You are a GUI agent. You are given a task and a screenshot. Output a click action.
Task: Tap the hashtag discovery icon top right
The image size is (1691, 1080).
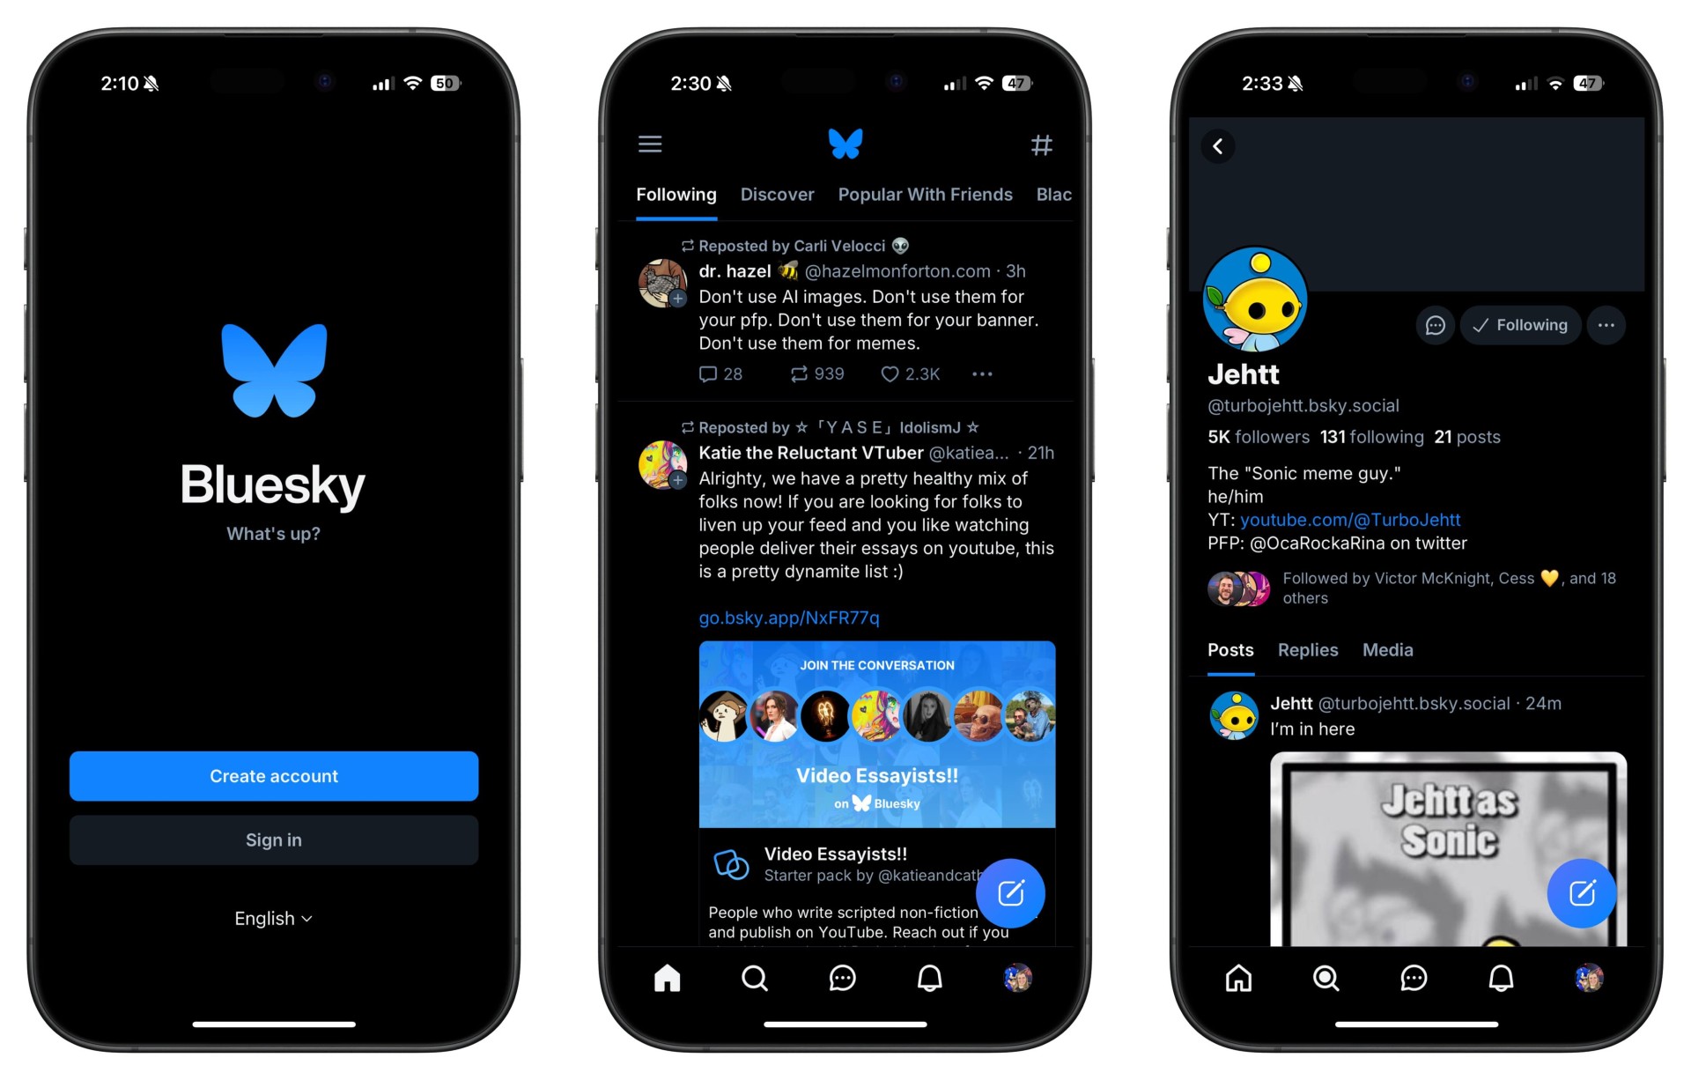tap(1039, 143)
